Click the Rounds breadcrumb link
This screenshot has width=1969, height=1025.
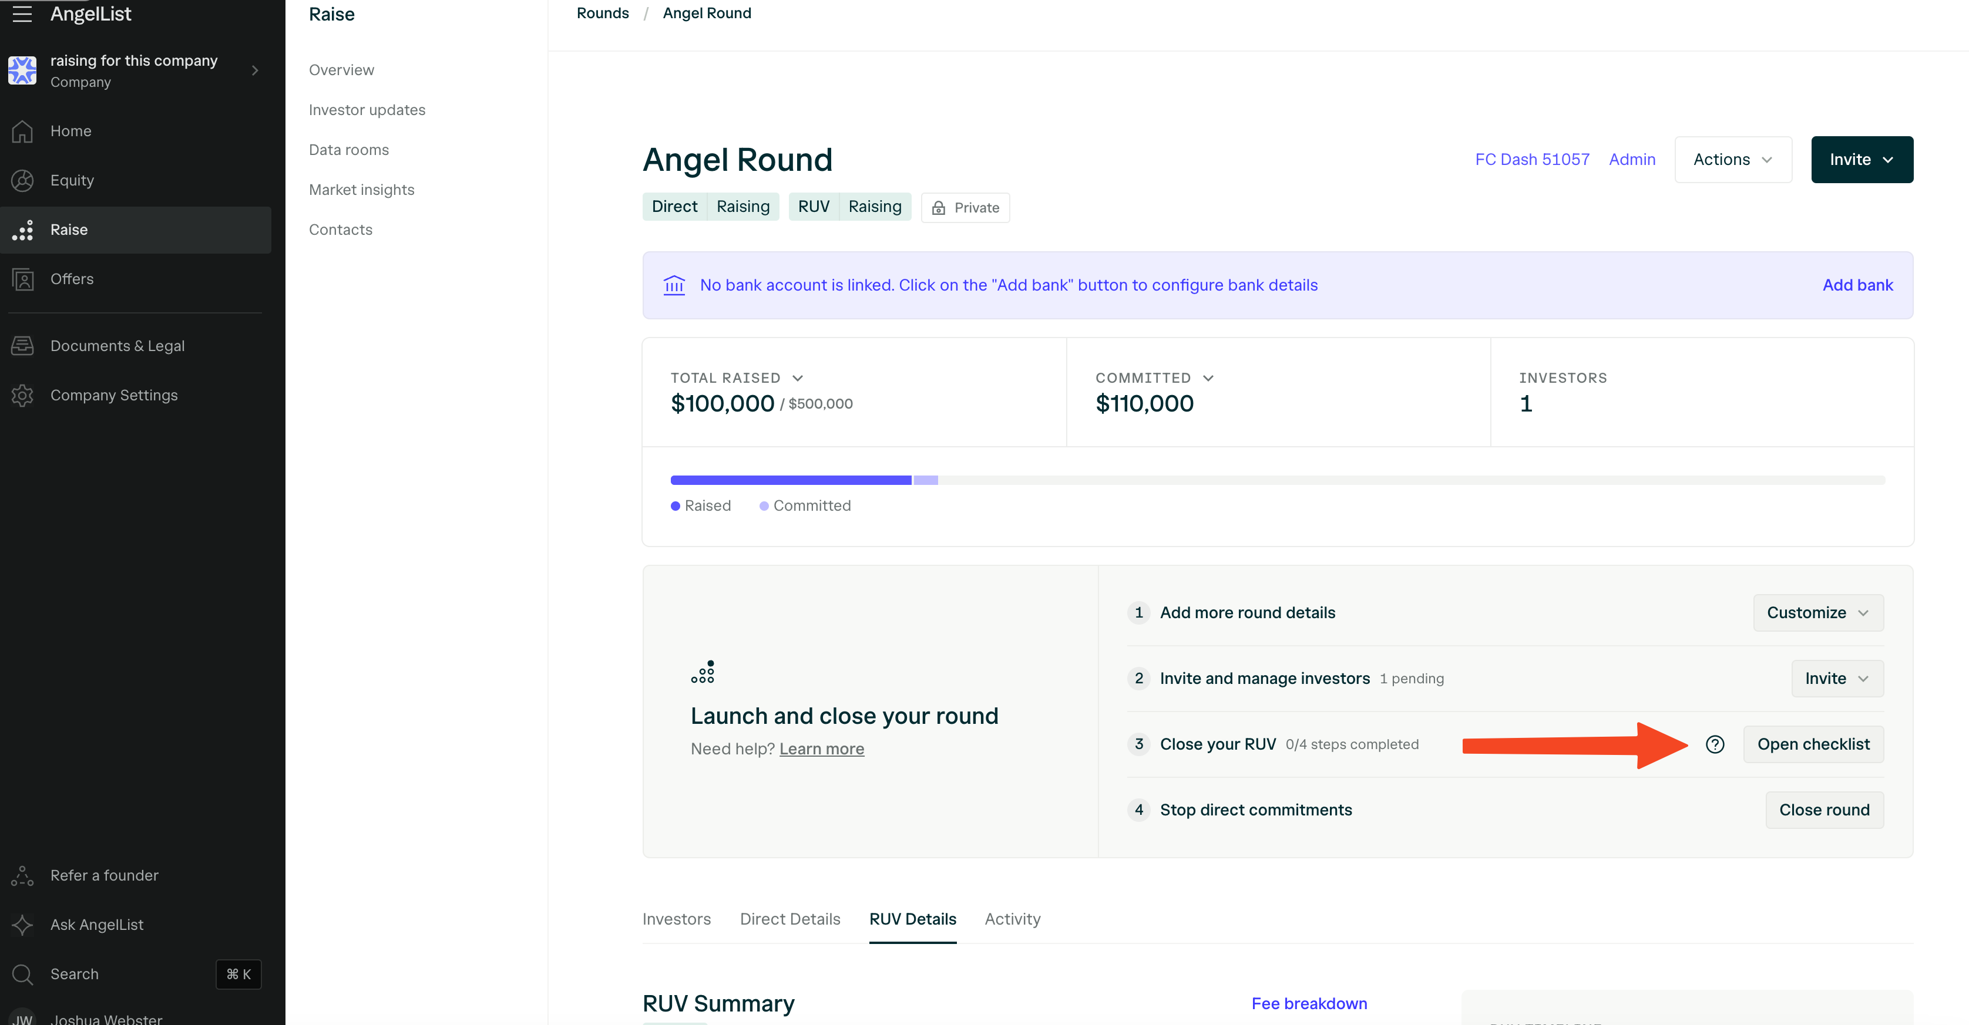602,14
